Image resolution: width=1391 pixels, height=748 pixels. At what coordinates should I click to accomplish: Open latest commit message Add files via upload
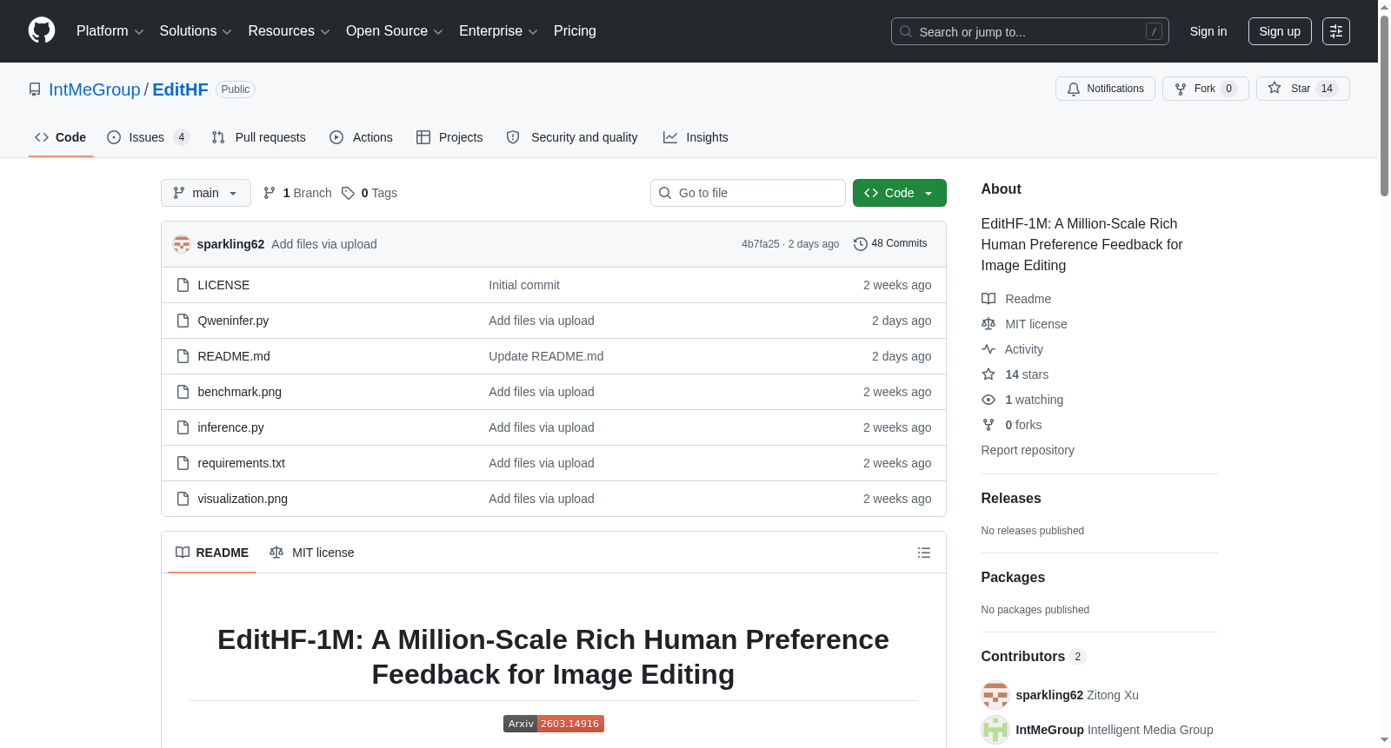pyautogui.click(x=324, y=244)
